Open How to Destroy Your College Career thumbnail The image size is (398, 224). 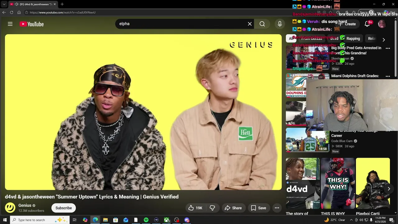tap(308, 140)
